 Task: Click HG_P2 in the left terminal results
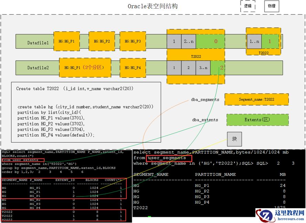35,200
